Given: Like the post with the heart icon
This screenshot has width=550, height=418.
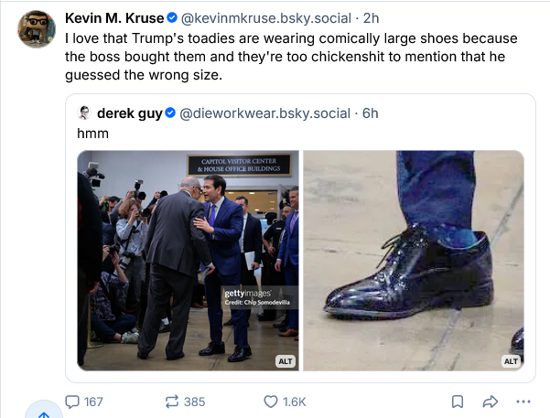Looking at the screenshot, I should coord(270,402).
